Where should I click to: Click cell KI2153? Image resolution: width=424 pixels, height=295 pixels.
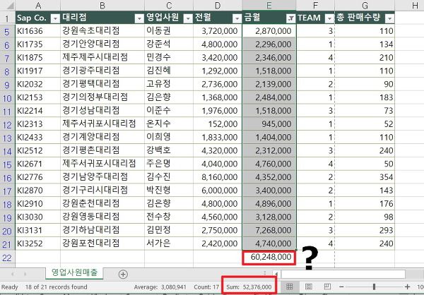(x=38, y=97)
